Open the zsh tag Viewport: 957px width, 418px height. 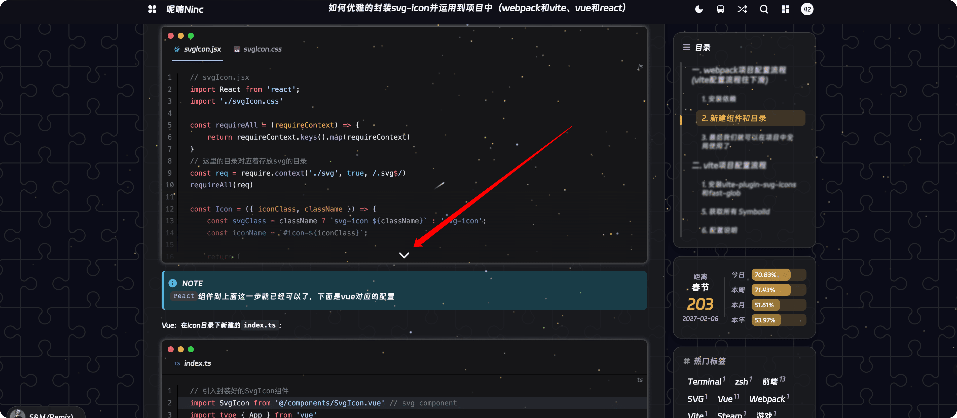pyautogui.click(x=743, y=381)
